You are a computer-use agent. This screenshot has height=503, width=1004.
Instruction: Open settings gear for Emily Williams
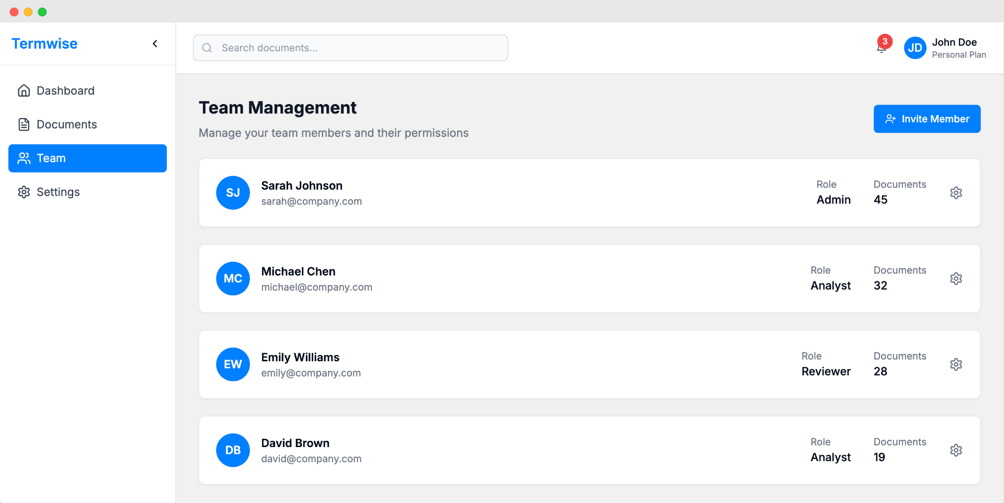tap(956, 364)
